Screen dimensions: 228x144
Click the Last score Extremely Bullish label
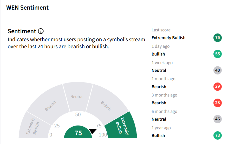168,38
